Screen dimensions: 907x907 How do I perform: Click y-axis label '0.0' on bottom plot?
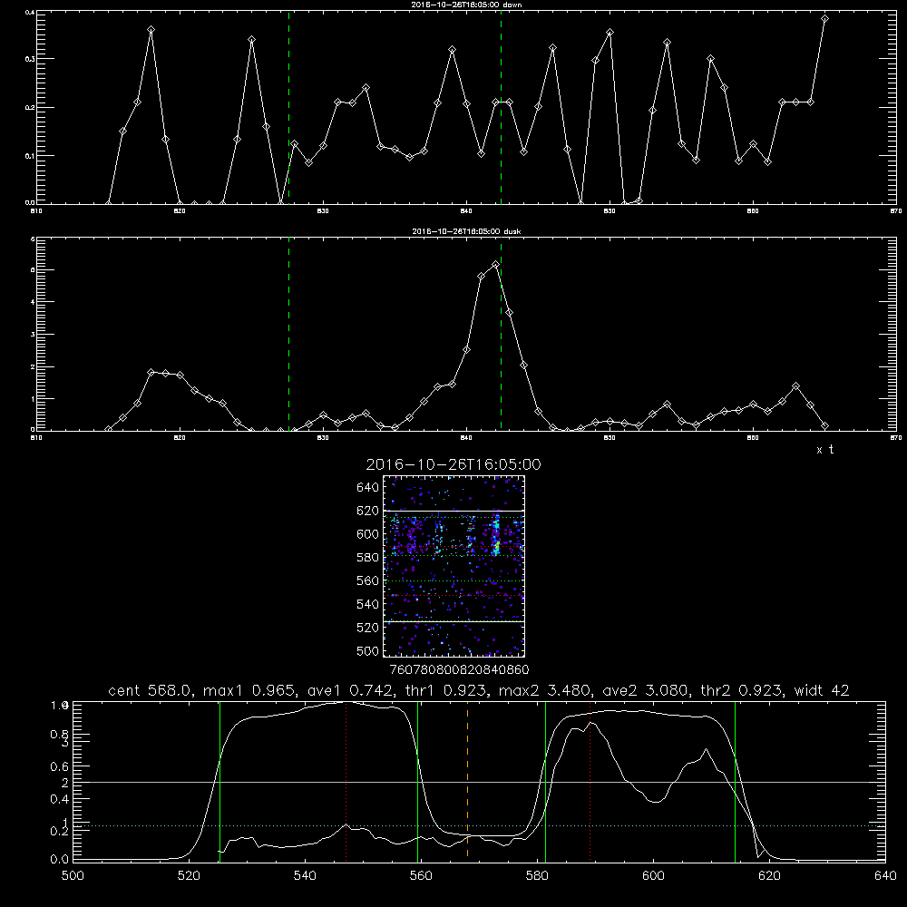(60, 860)
